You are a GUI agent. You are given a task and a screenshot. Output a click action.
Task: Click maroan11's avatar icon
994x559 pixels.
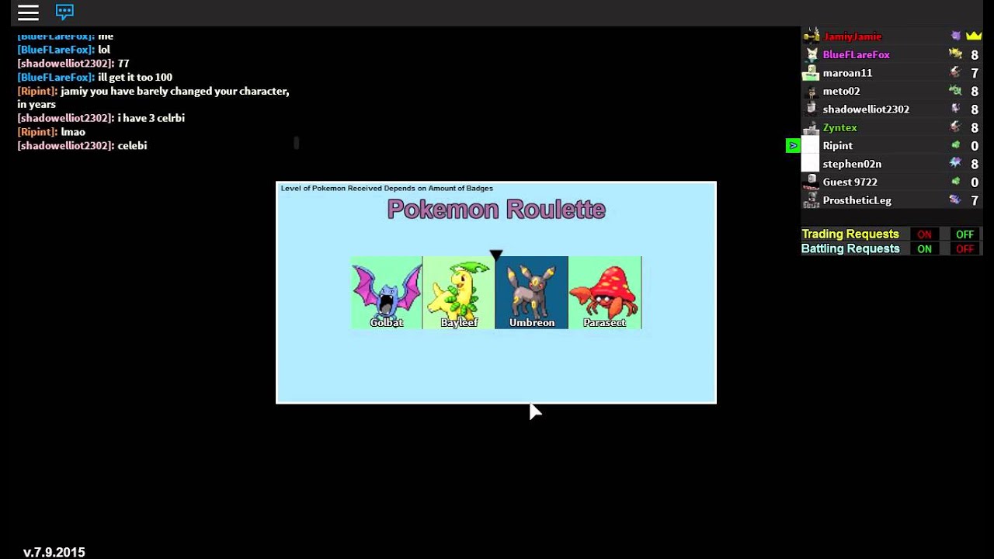coord(811,73)
